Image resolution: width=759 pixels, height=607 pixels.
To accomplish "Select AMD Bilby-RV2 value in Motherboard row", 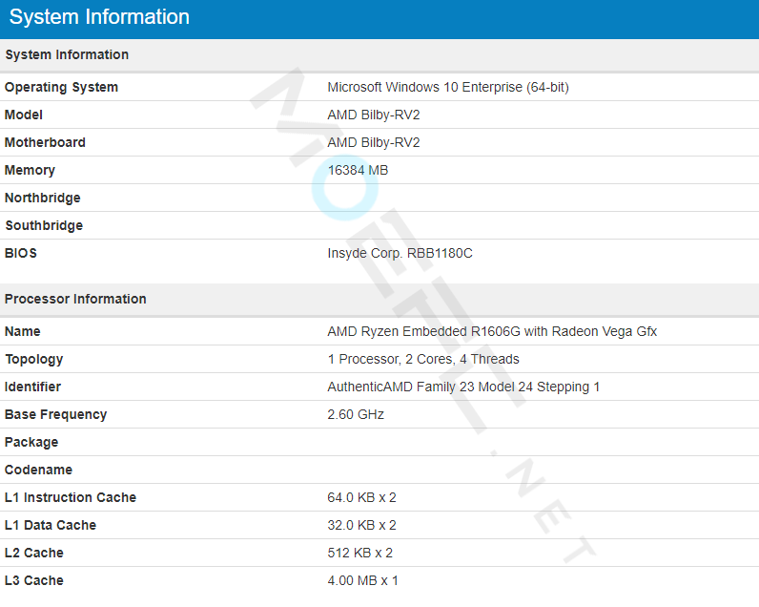I will [x=374, y=142].
